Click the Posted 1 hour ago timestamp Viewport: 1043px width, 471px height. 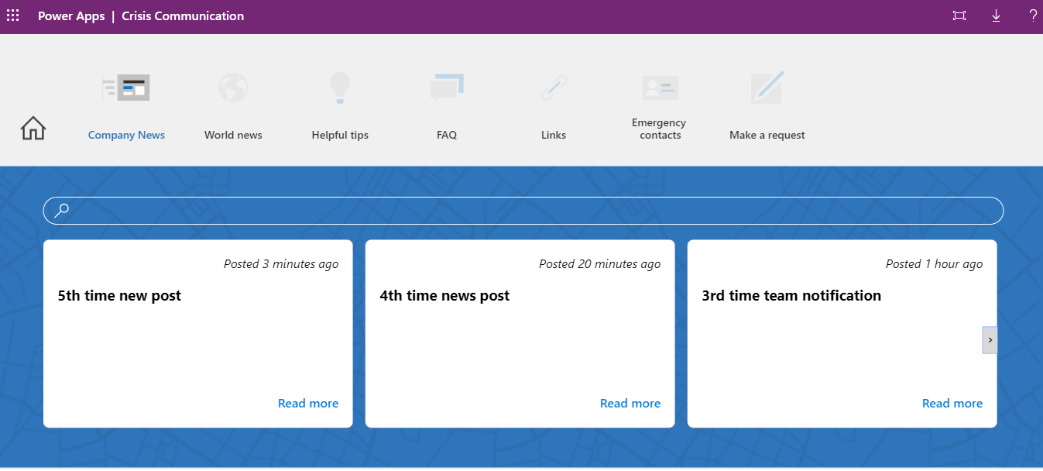[935, 264]
